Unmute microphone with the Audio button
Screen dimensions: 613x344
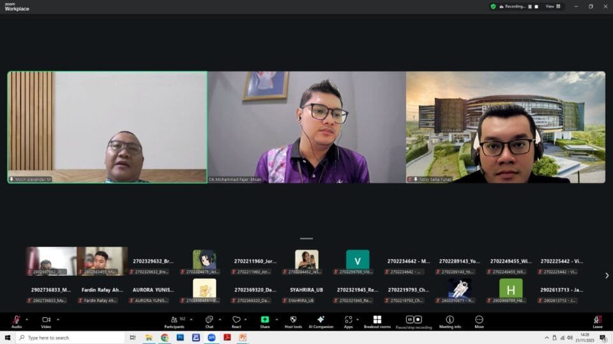click(16, 320)
